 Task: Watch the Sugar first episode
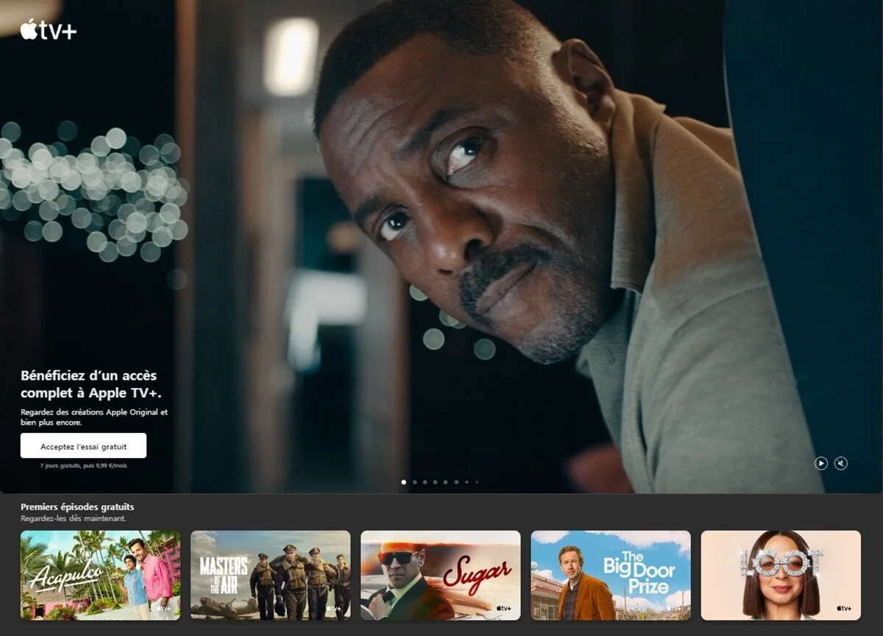click(440, 575)
